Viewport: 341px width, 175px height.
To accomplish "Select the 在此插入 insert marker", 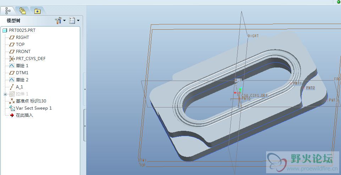I will [x=24, y=115].
